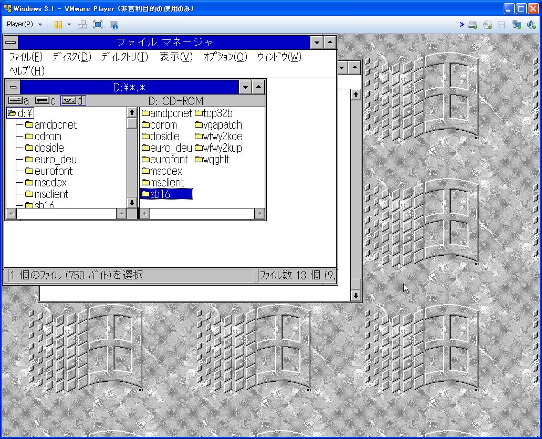This screenshot has width=542, height=439.
Task: Select msclient folder in directory tree
Action: click(x=47, y=194)
